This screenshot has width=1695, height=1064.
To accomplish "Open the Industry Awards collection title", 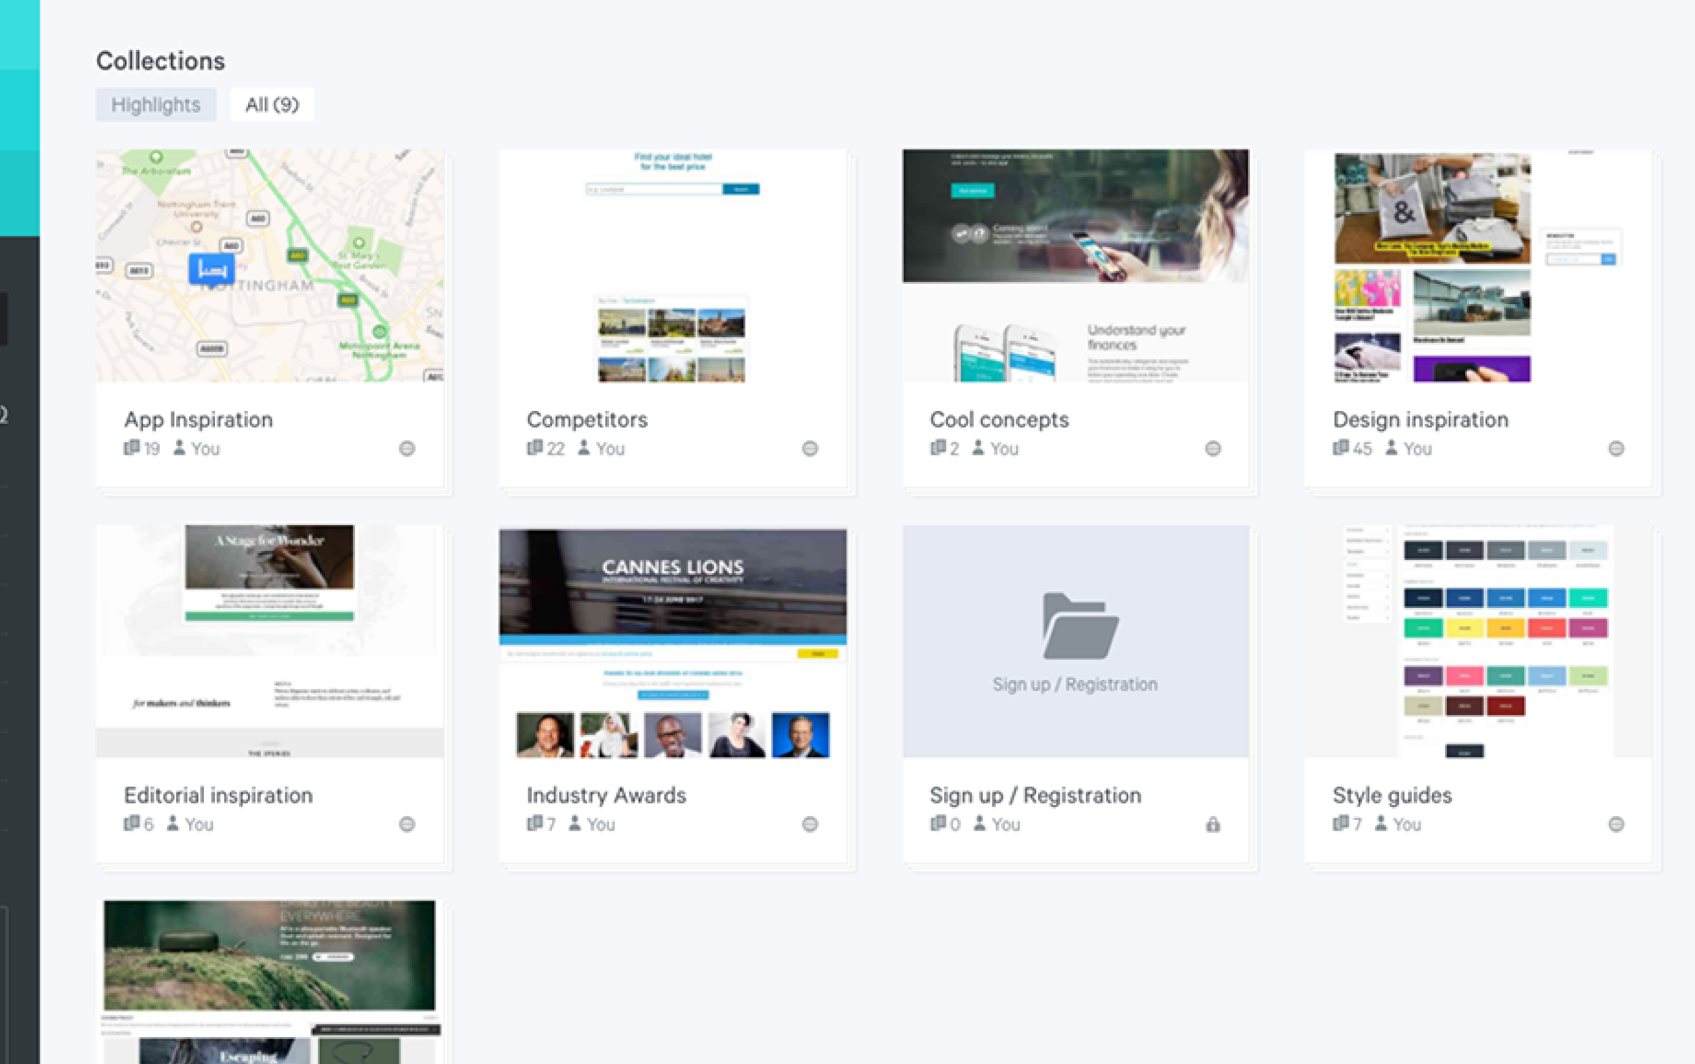I will tap(606, 795).
